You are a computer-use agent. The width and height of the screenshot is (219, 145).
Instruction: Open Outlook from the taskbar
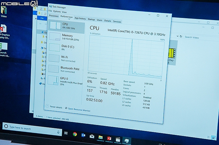pos(83,135)
